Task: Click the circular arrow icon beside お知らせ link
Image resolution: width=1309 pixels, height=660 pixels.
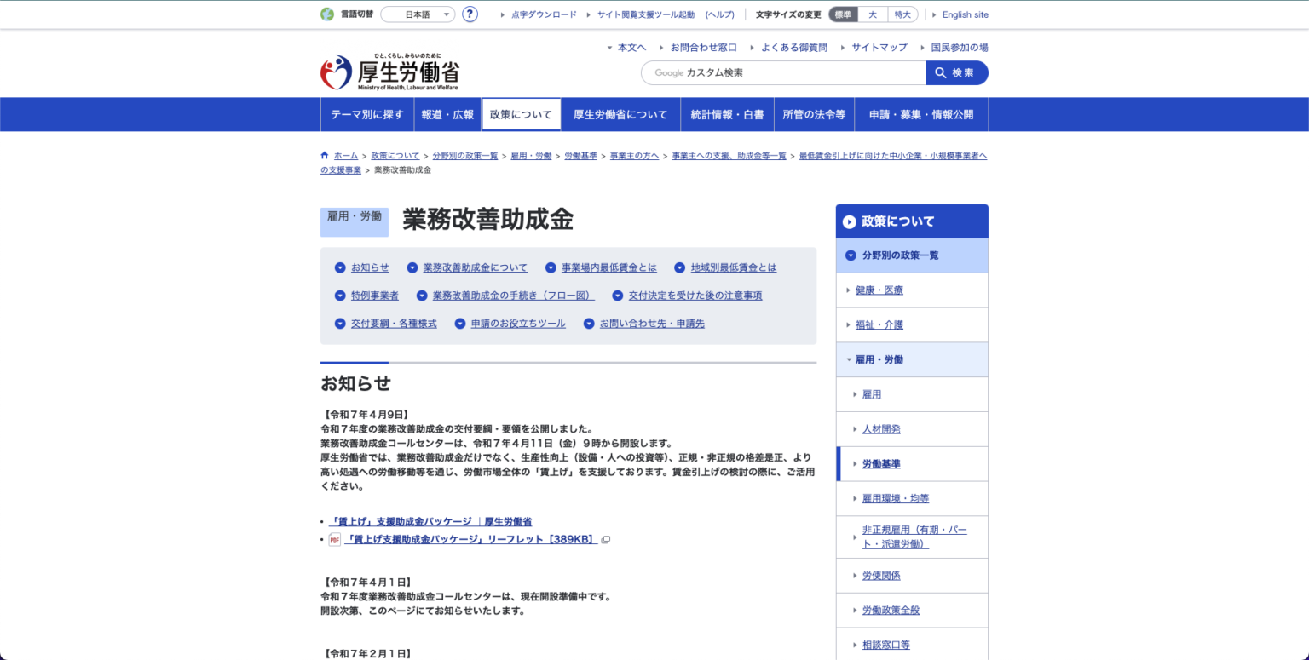Action: (340, 267)
